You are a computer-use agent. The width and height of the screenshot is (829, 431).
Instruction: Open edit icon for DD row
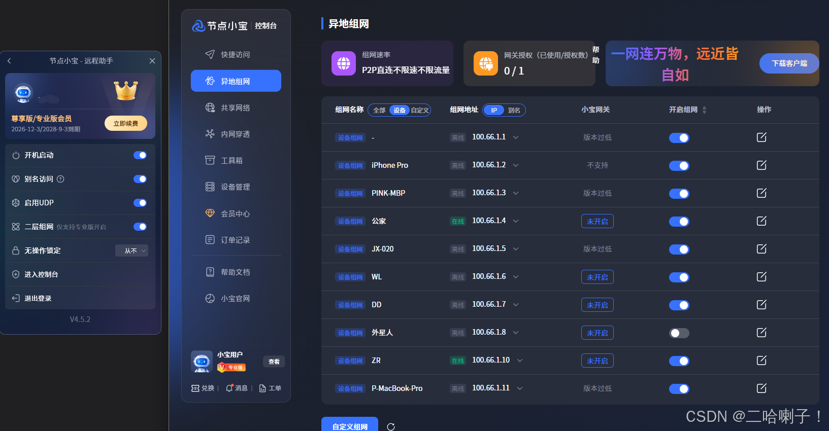click(761, 305)
